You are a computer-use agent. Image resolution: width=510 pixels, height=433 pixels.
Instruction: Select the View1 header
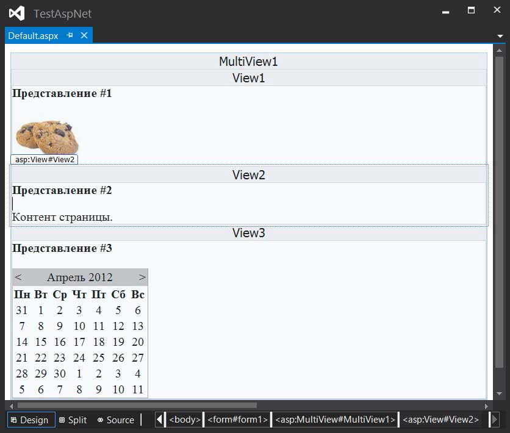[x=249, y=78]
